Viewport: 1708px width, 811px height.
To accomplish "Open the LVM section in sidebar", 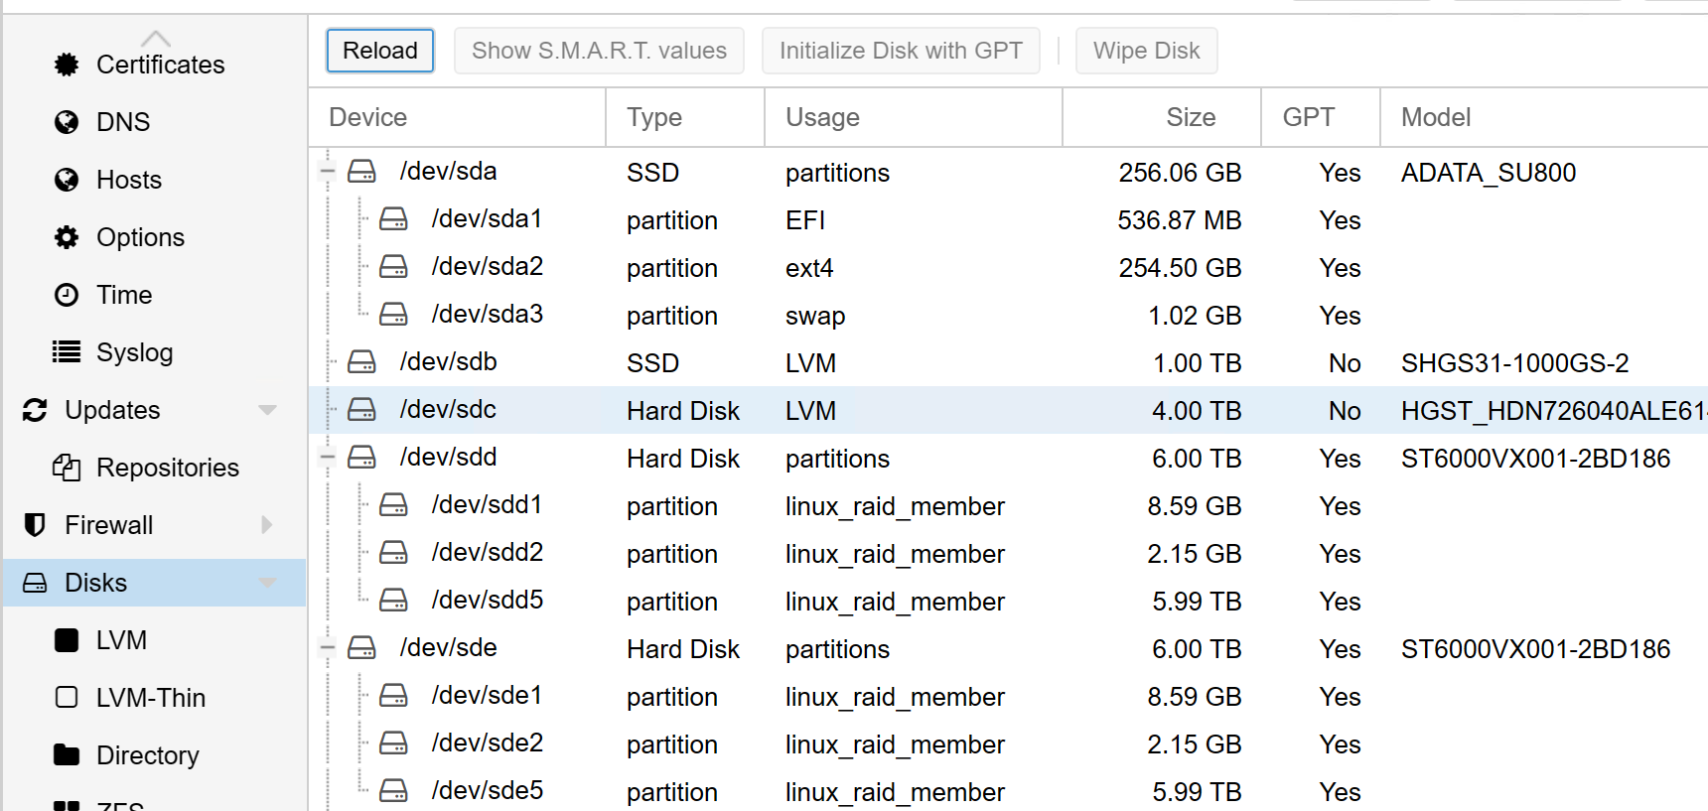I will pyautogui.click(x=121, y=640).
